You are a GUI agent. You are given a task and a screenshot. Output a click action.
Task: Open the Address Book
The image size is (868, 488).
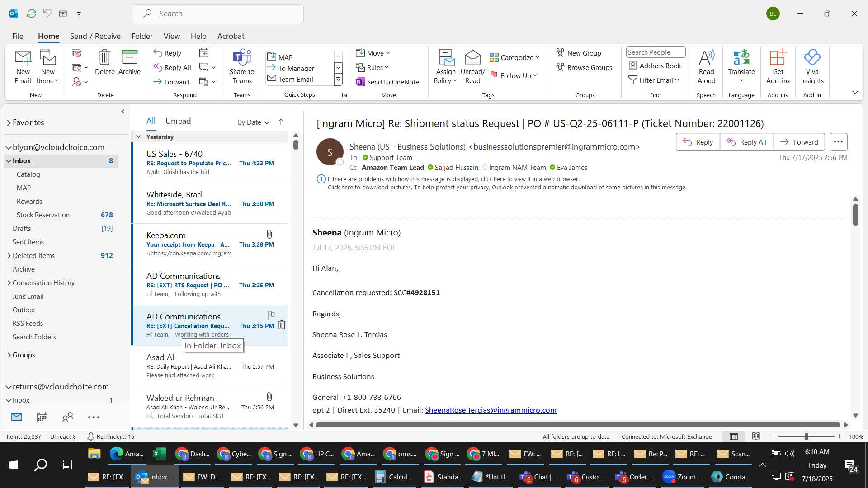pos(655,66)
